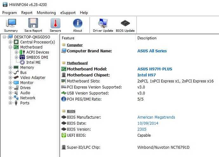Image resolution: width=219 pixels, height=157 pixels.
Task: Click the BIOS section heading
Action: coord(71,111)
